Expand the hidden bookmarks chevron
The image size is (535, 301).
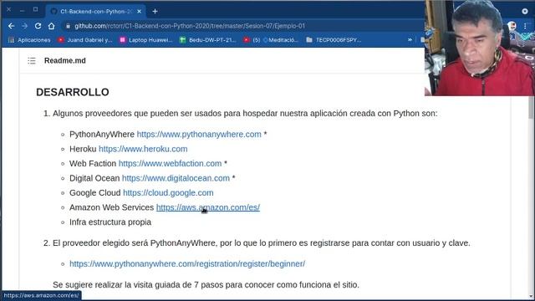tap(410, 40)
